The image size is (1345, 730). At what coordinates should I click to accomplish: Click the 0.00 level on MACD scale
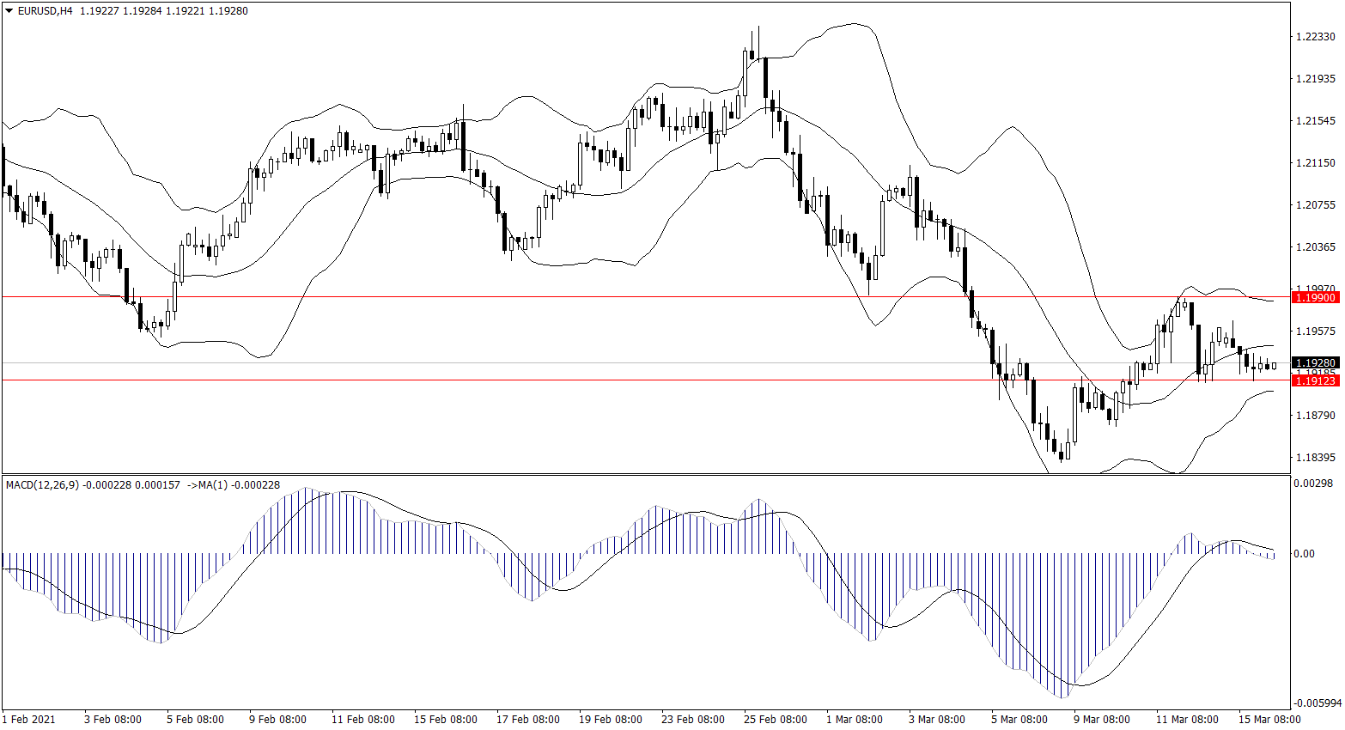(x=1304, y=554)
